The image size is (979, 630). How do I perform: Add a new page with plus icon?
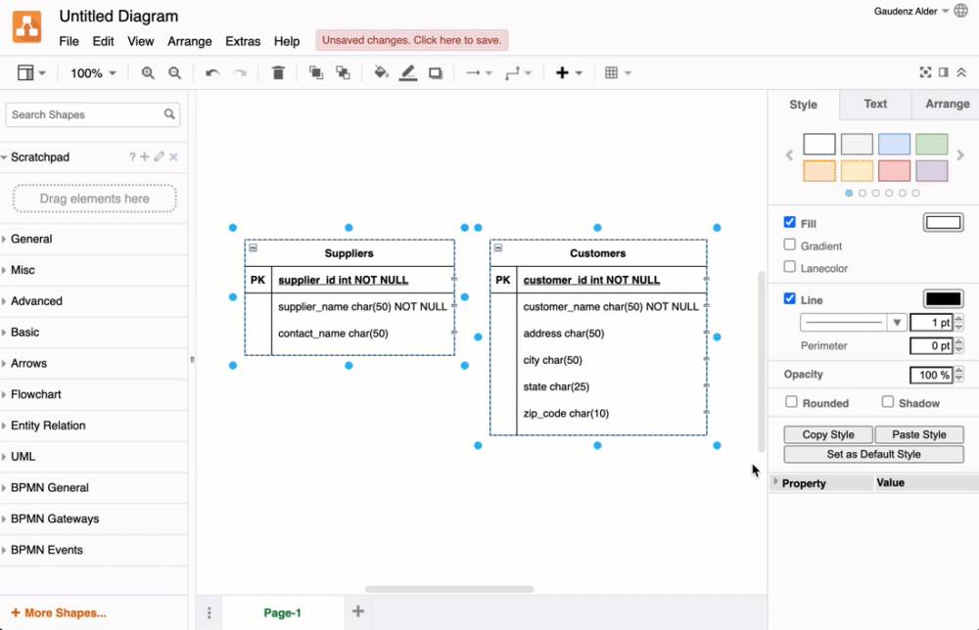coord(357,611)
